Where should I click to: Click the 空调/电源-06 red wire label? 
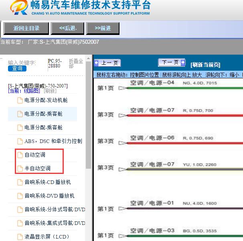[x=152, y=138]
